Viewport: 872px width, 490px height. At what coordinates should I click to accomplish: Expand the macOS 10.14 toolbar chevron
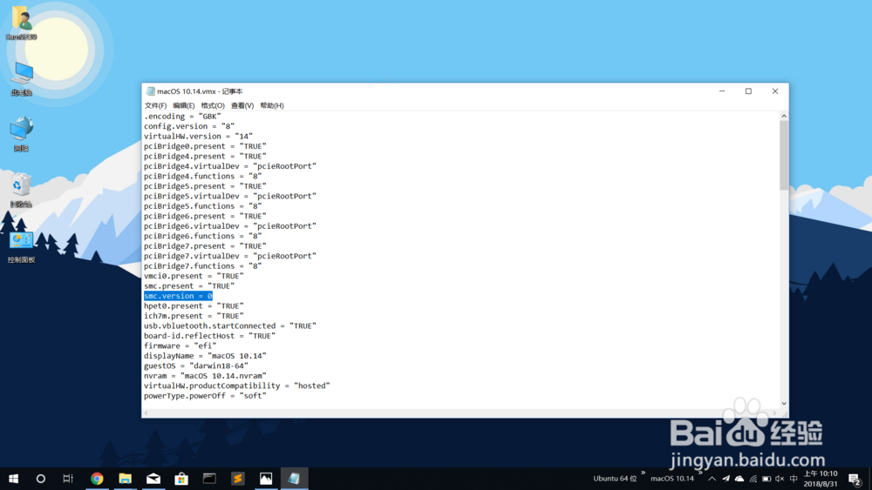click(700, 473)
